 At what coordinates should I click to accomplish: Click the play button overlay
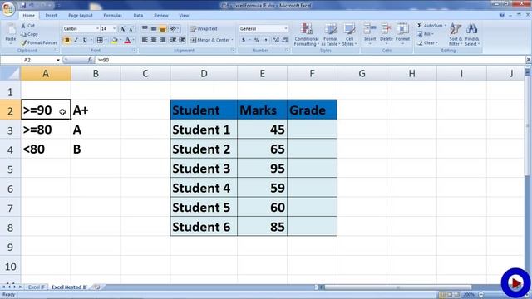click(x=515, y=282)
